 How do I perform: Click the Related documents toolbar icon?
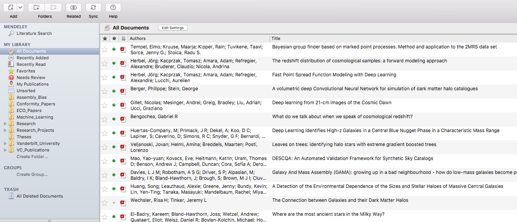(x=74, y=7)
